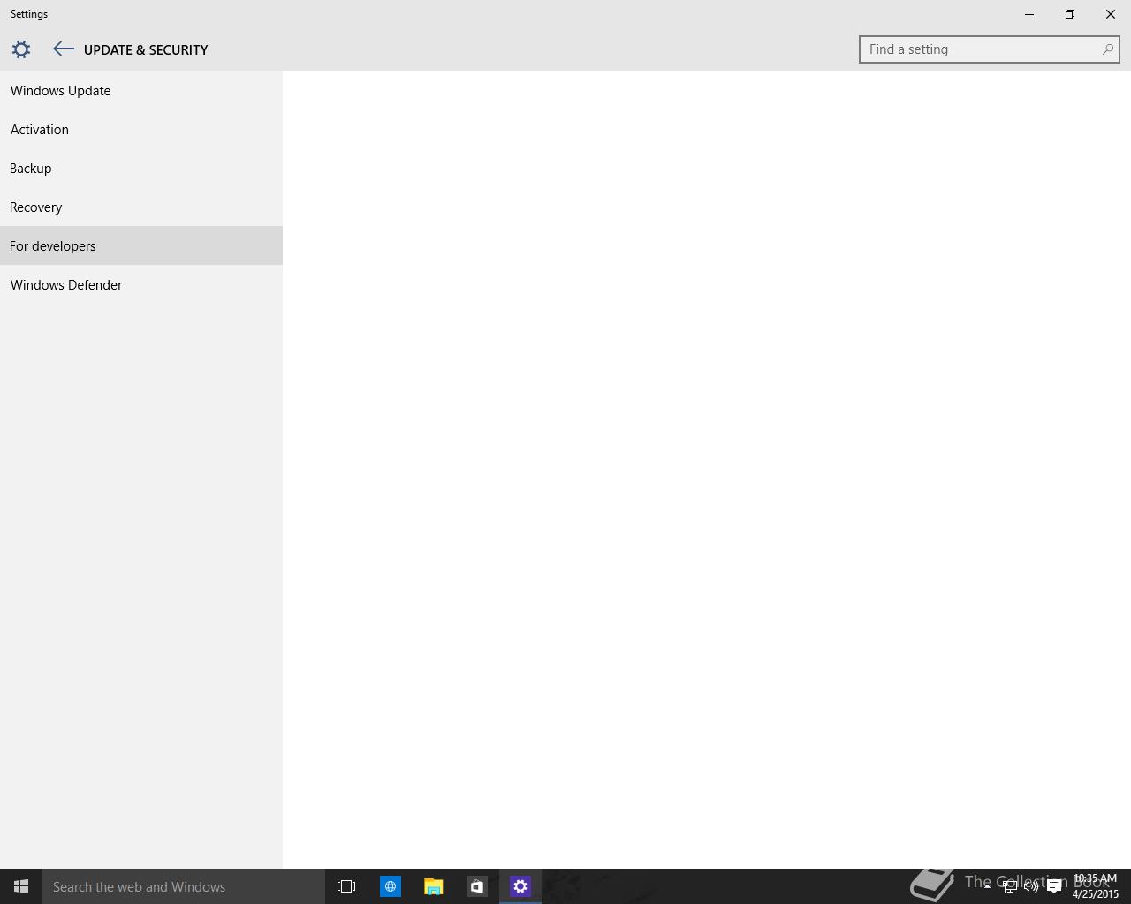Click the Search the web and Windows box
This screenshot has height=904, width=1131.
click(184, 886)
